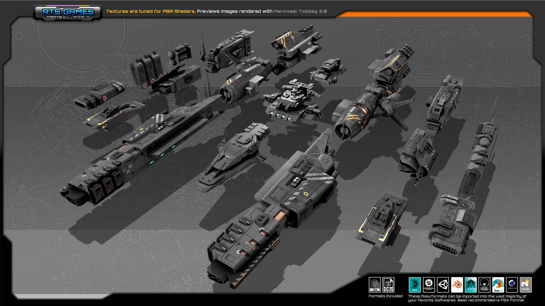Click the RTS Games logo badge
545x306 pixels.
click(68, 13)
